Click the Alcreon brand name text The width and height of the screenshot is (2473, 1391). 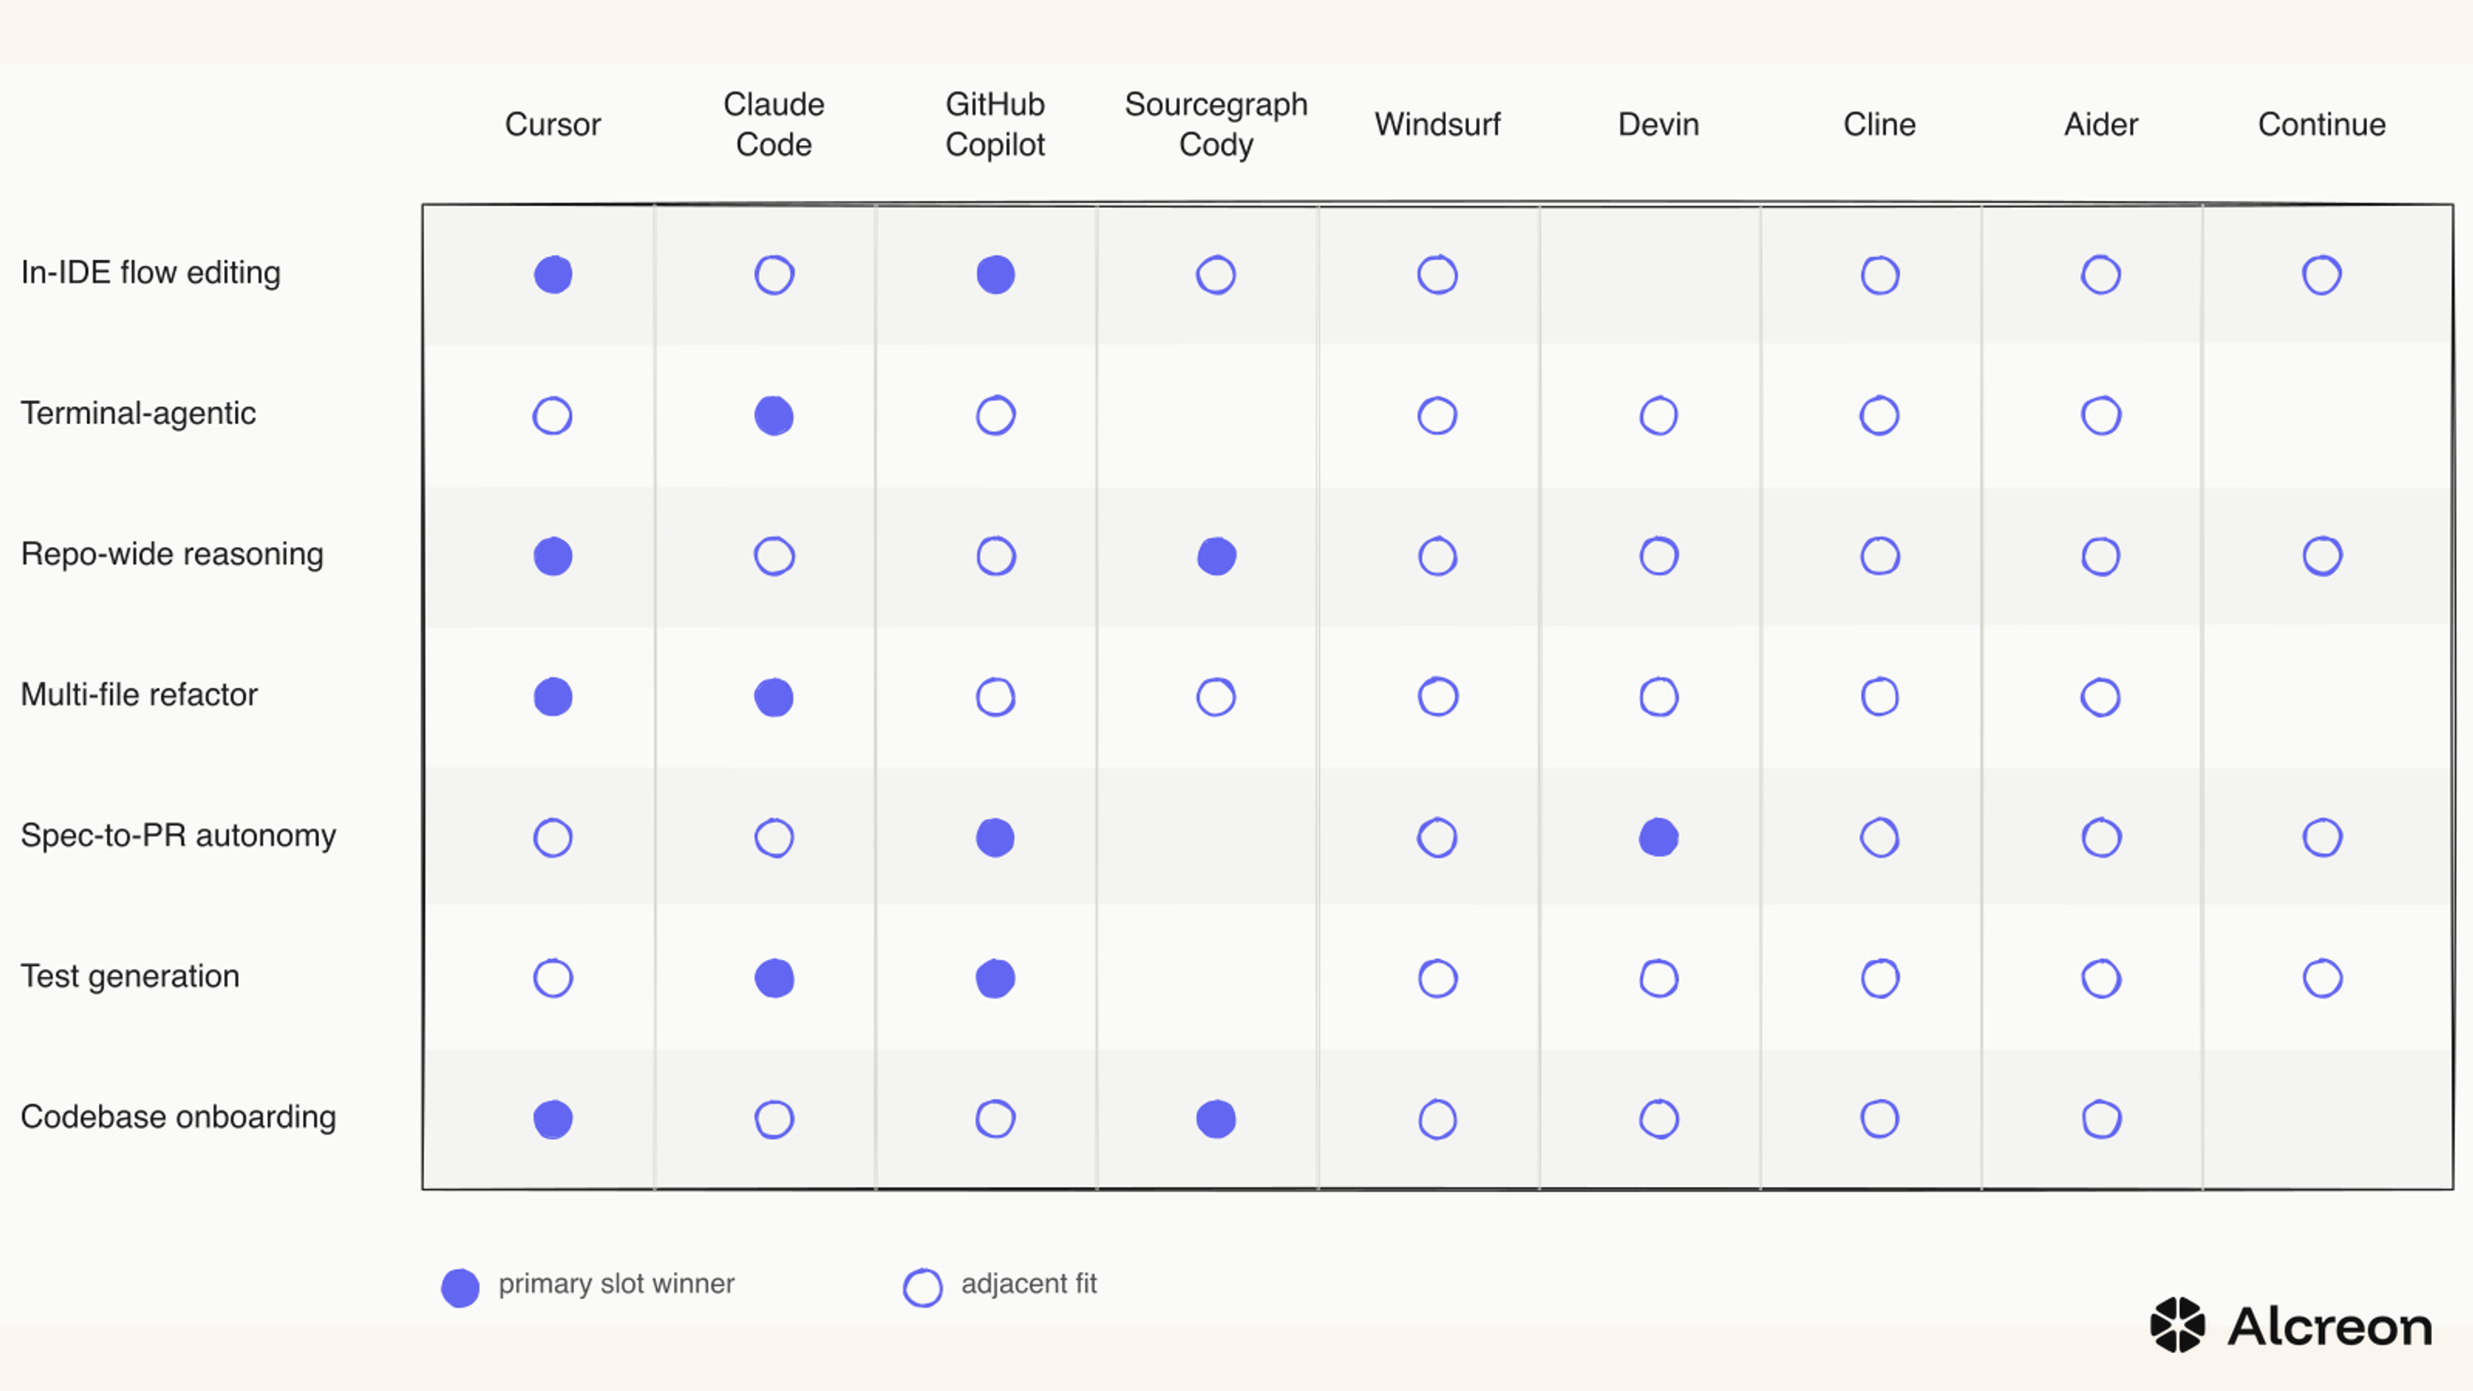click(x=2330, y=1326)
